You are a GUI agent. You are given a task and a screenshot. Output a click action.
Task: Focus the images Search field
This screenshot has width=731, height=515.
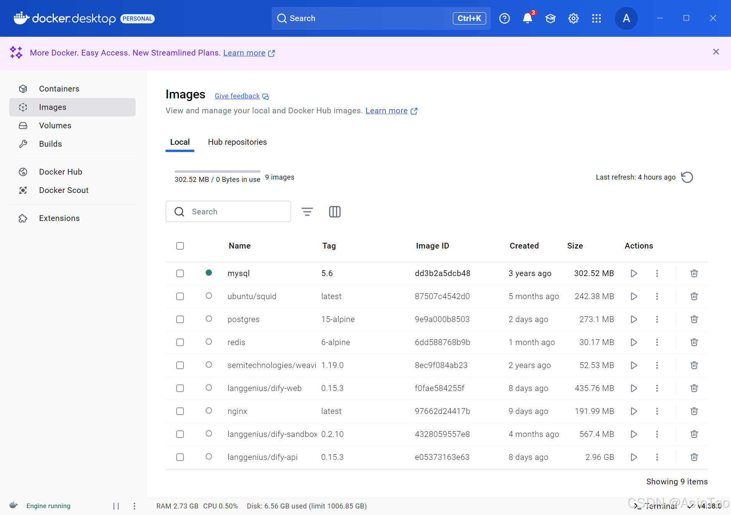point(228,212)
